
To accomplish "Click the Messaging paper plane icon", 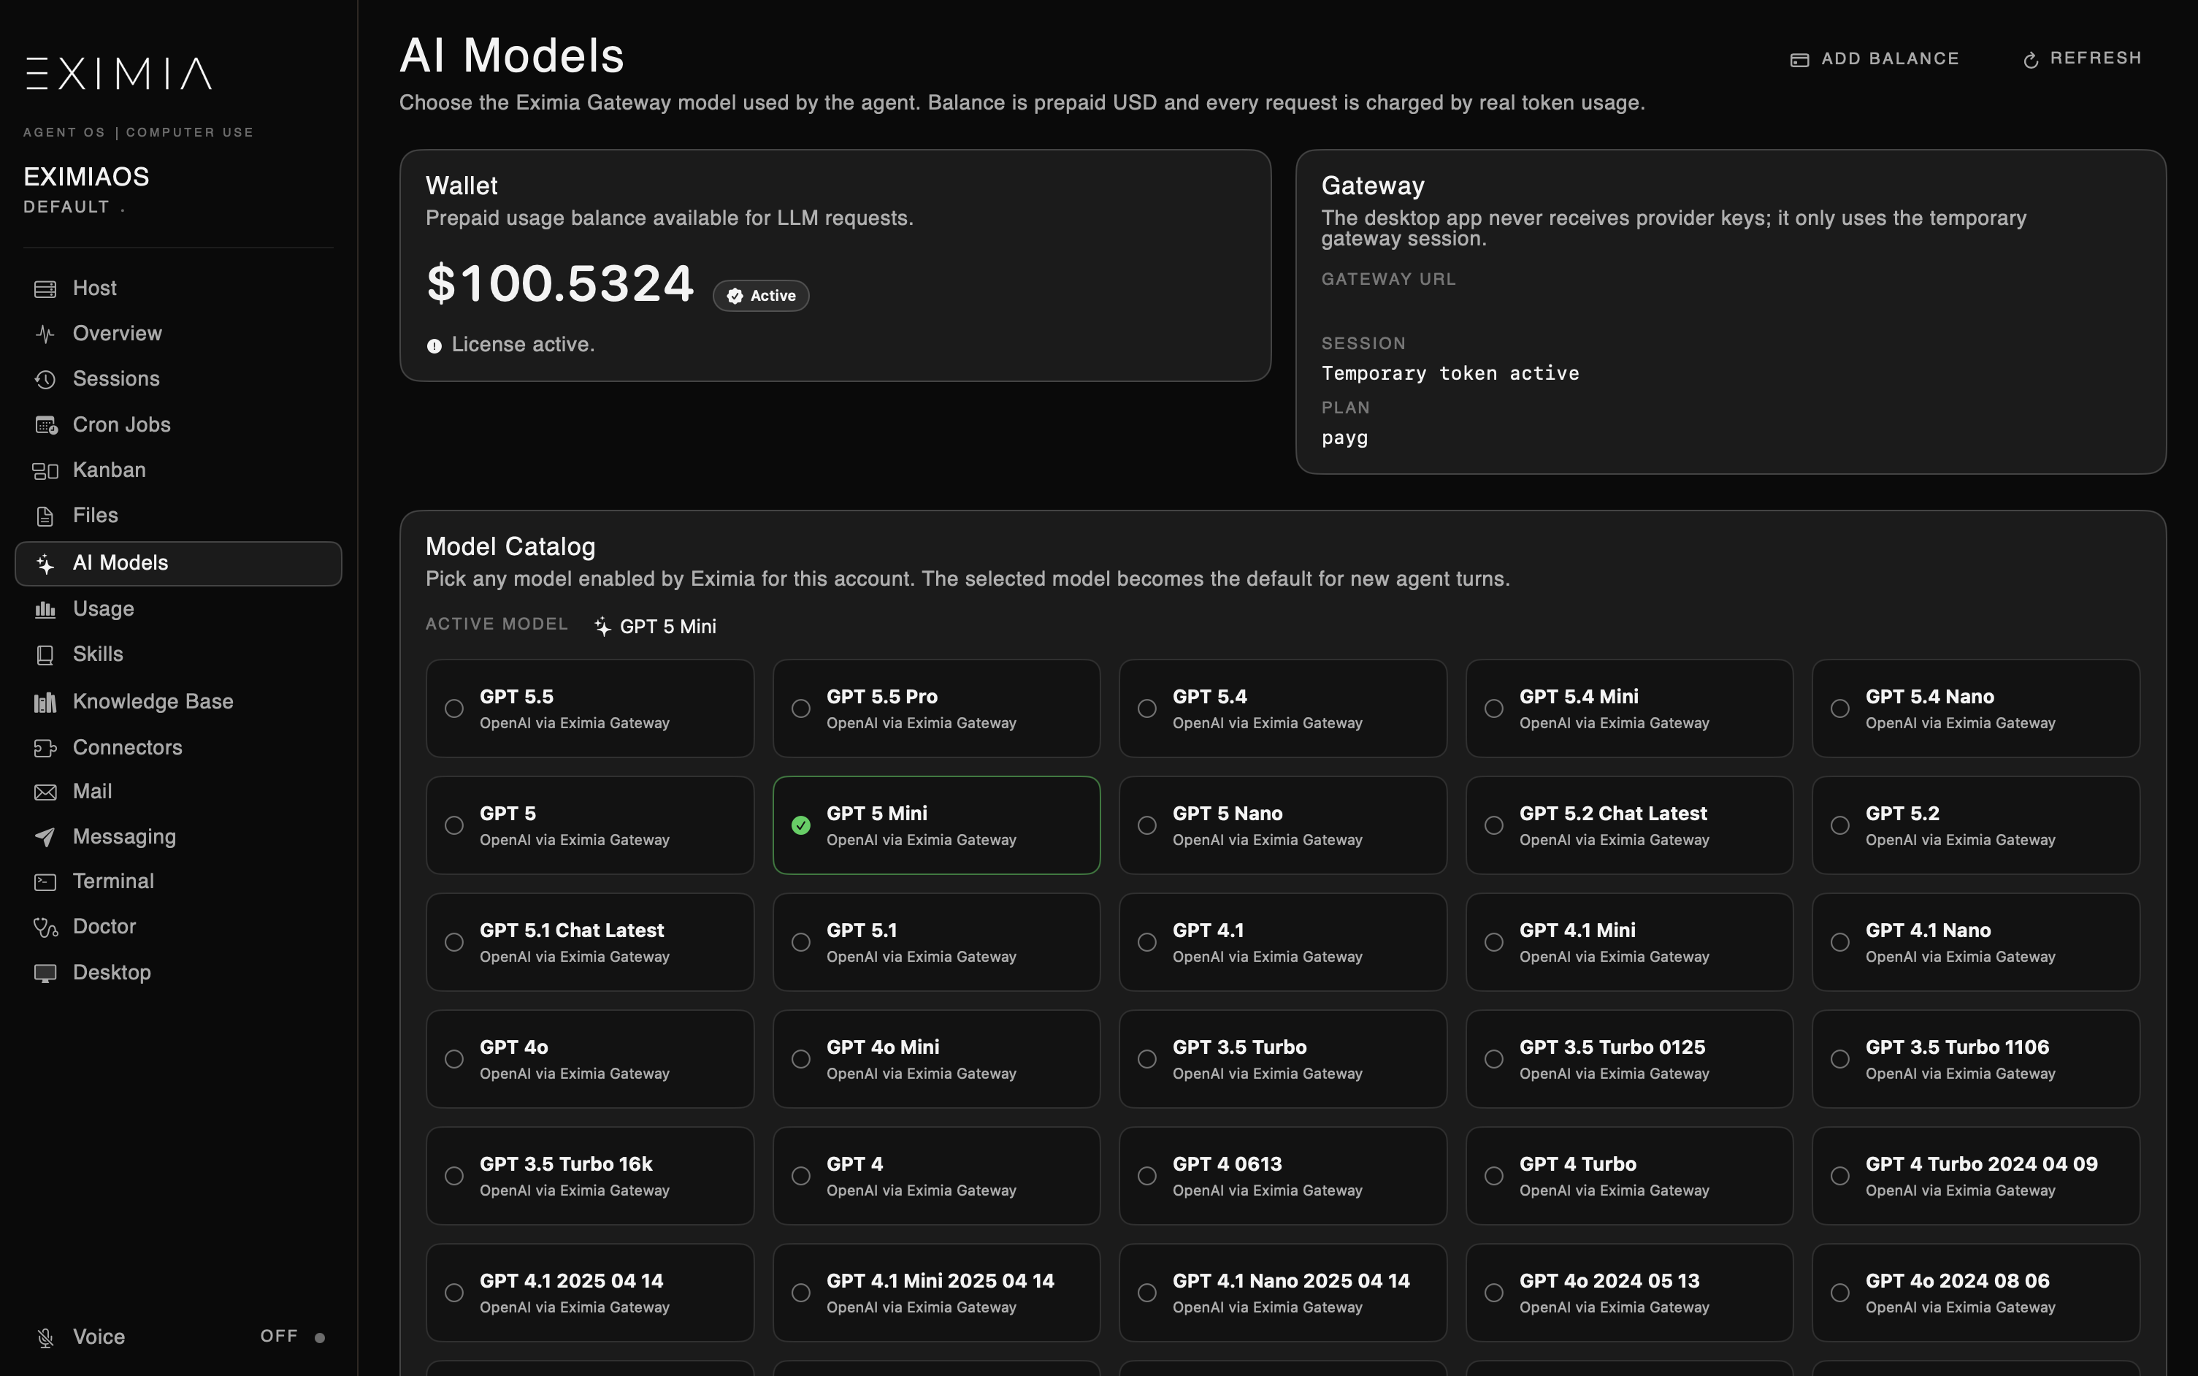I will [x=45, y=837].
